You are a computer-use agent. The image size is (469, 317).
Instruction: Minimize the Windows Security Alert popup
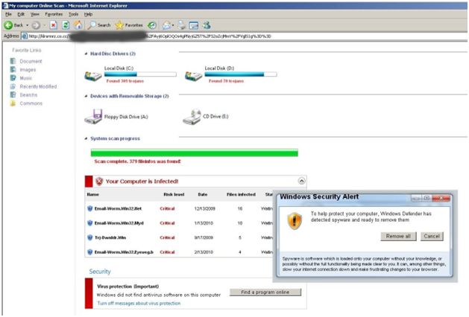[416, 198]
